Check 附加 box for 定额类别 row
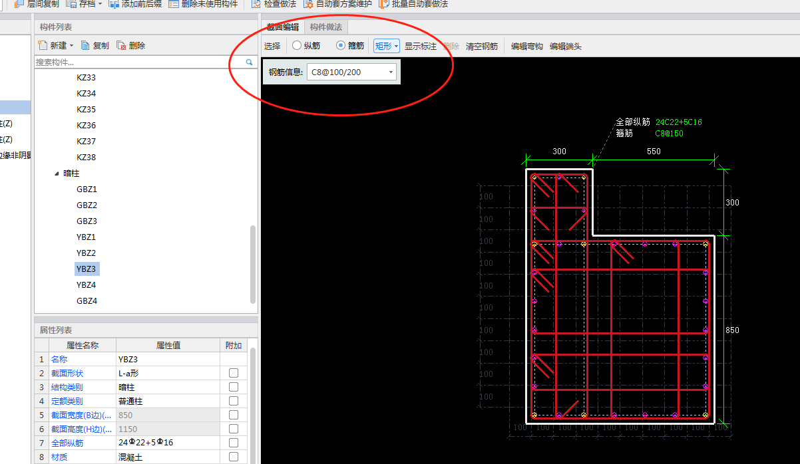This screenshot has height=464, width=800. tap(234, 401)
